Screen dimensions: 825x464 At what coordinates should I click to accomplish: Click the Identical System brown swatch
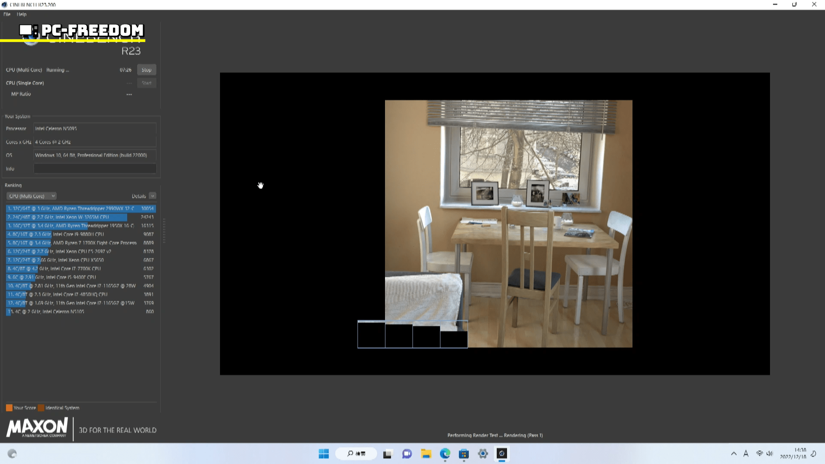coord(41,408)
